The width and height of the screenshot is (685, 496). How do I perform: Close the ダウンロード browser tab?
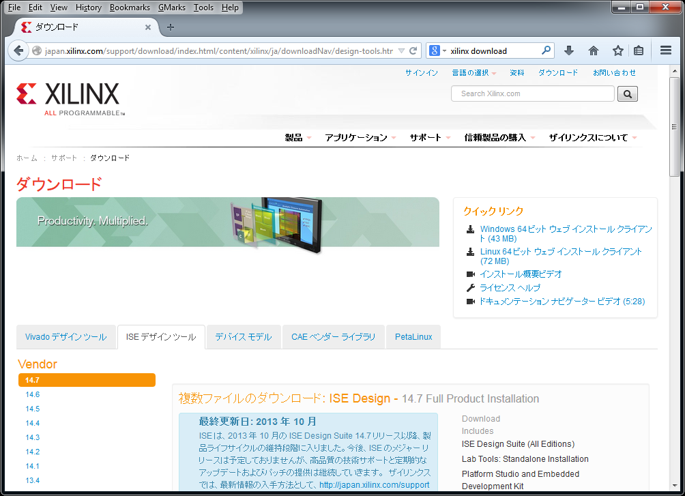point(148,27)
